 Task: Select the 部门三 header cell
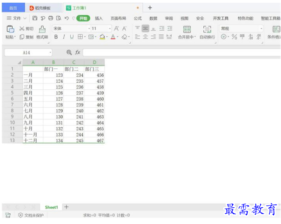pyautogui.click(x=94, y=69)
